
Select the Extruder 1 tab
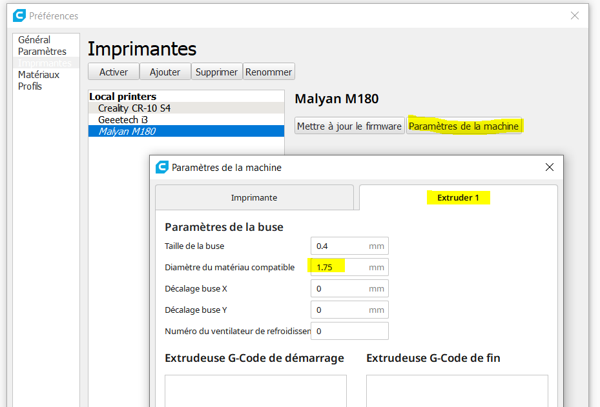tap(458, 197)
